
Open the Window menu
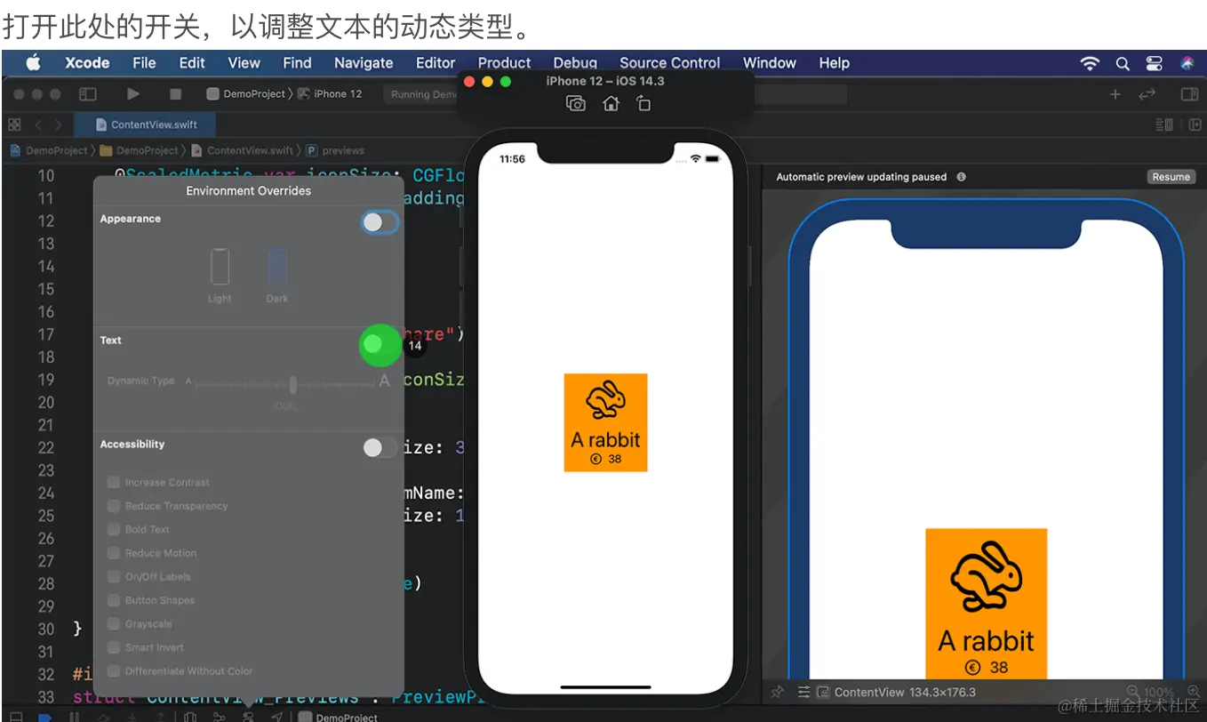(770, 63)
